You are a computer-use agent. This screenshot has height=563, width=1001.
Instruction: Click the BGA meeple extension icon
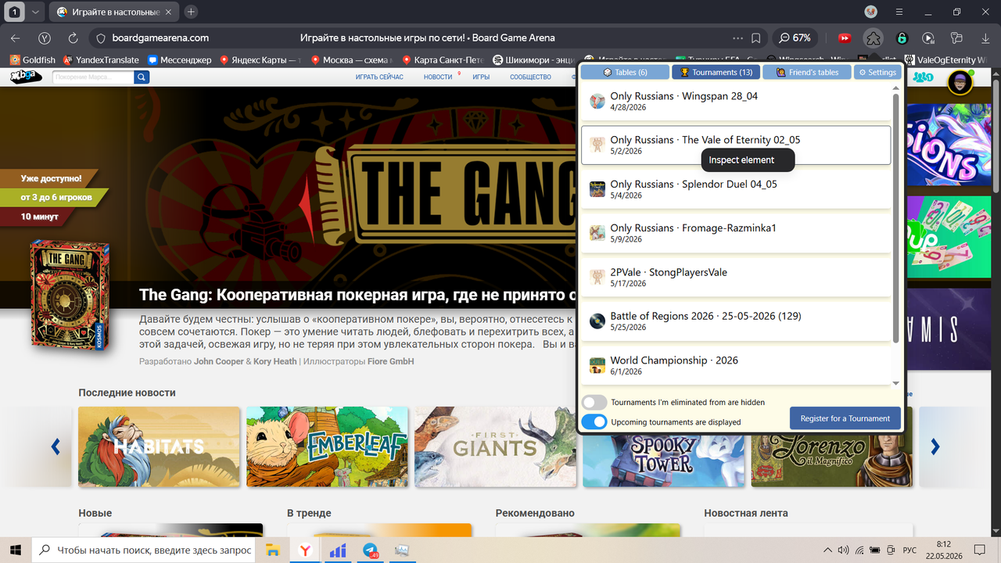coord(874,38)
